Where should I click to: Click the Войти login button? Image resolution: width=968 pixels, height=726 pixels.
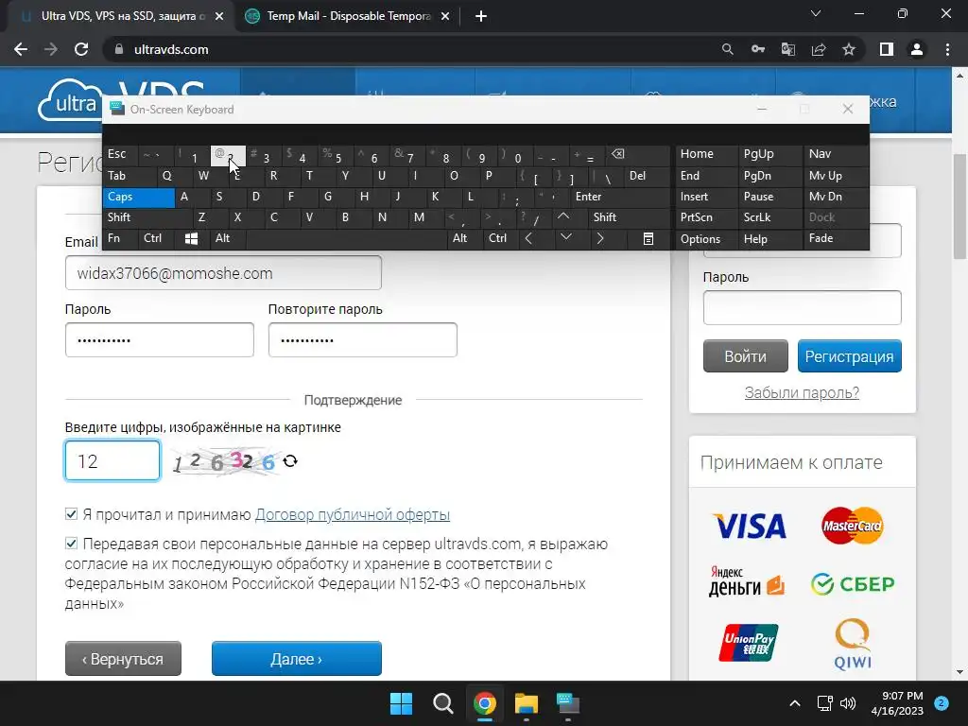pos(745,356)
